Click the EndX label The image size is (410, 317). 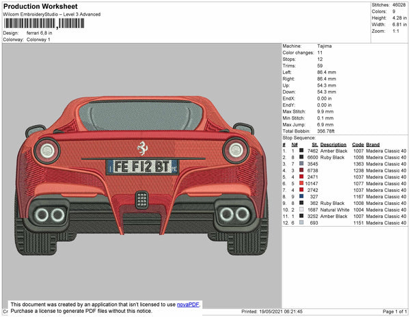[x=288, y=98]
